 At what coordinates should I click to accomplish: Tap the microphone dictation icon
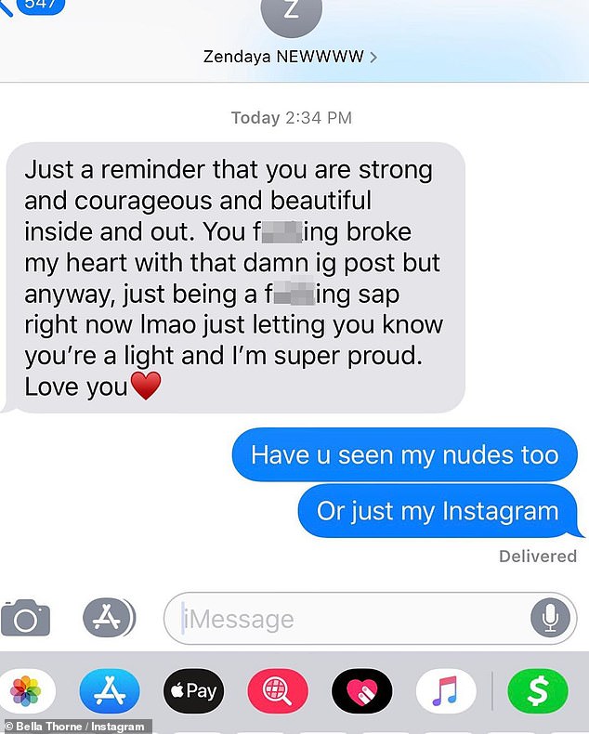550,618
